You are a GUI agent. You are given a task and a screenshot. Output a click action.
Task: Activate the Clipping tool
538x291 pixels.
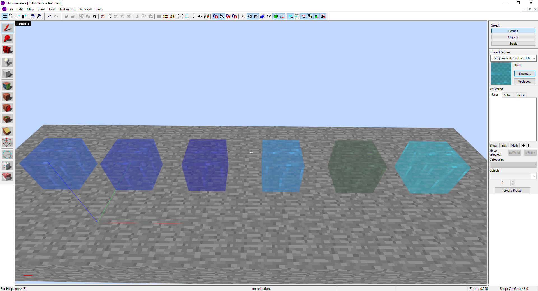(x=7, y=131)
